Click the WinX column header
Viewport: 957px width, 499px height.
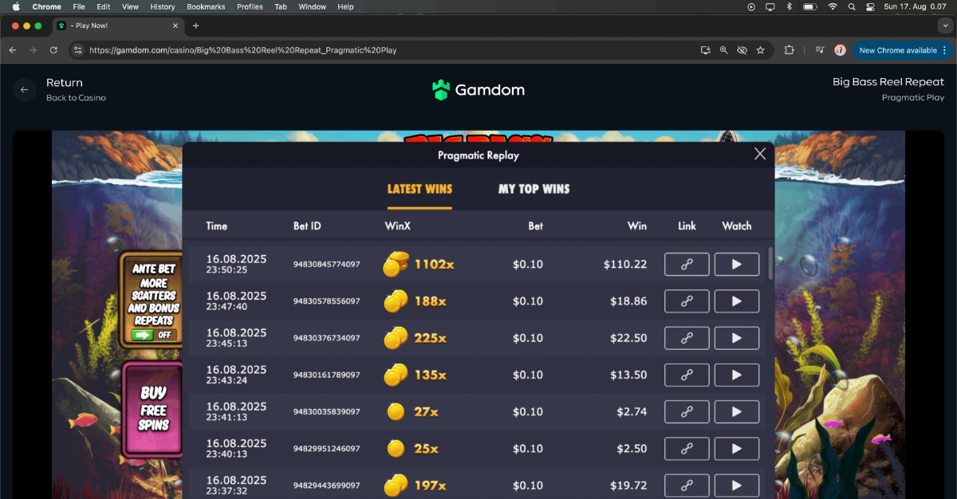(397, 226)
